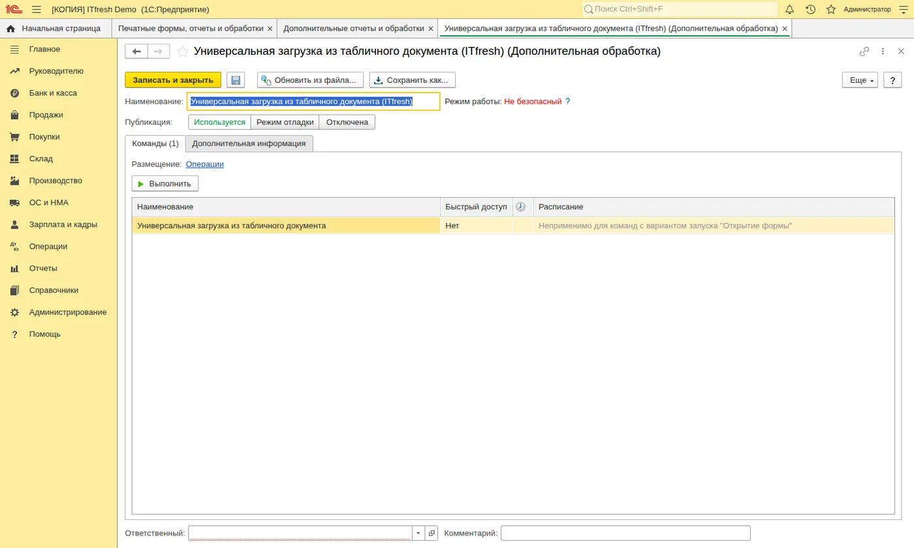Click the Быстрый доступ cell 'Нет'

coord(477,226)
